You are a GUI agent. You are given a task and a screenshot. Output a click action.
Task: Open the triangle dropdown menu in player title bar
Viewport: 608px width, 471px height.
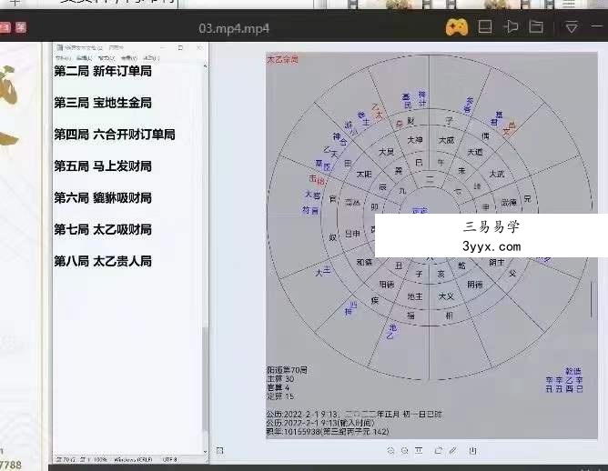pos(572,27)
